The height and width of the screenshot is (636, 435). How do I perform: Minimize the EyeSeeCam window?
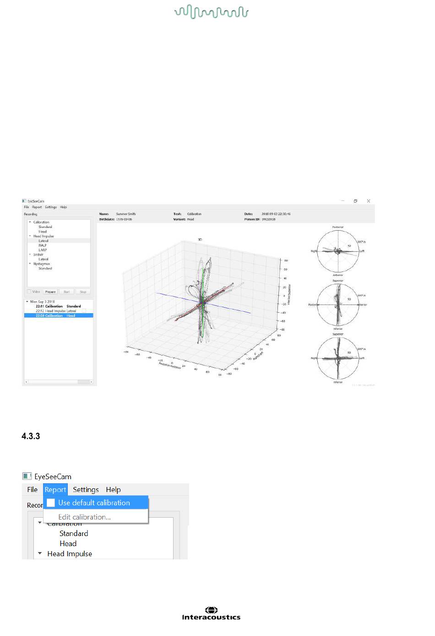tap(343, 201)
